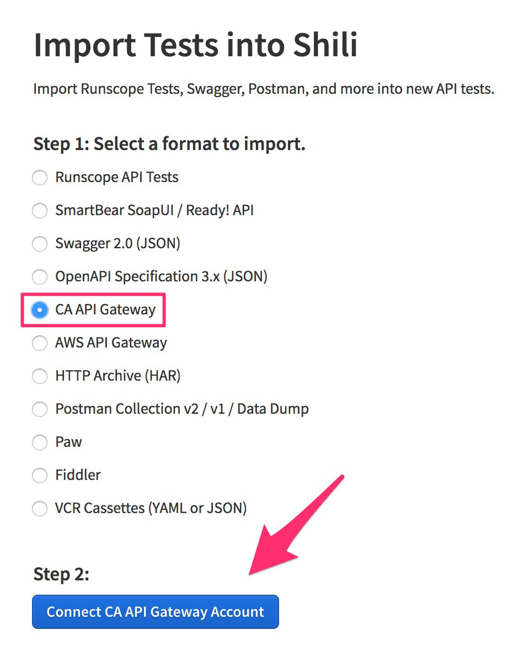Select the Swagger 2.0 (JSON) radio button
Screen dimensions: 524x662
coord(40,244)
